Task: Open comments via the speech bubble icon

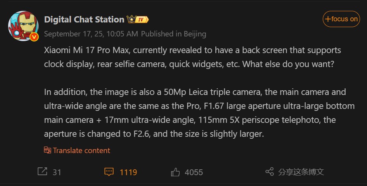Action: [109, 172]
